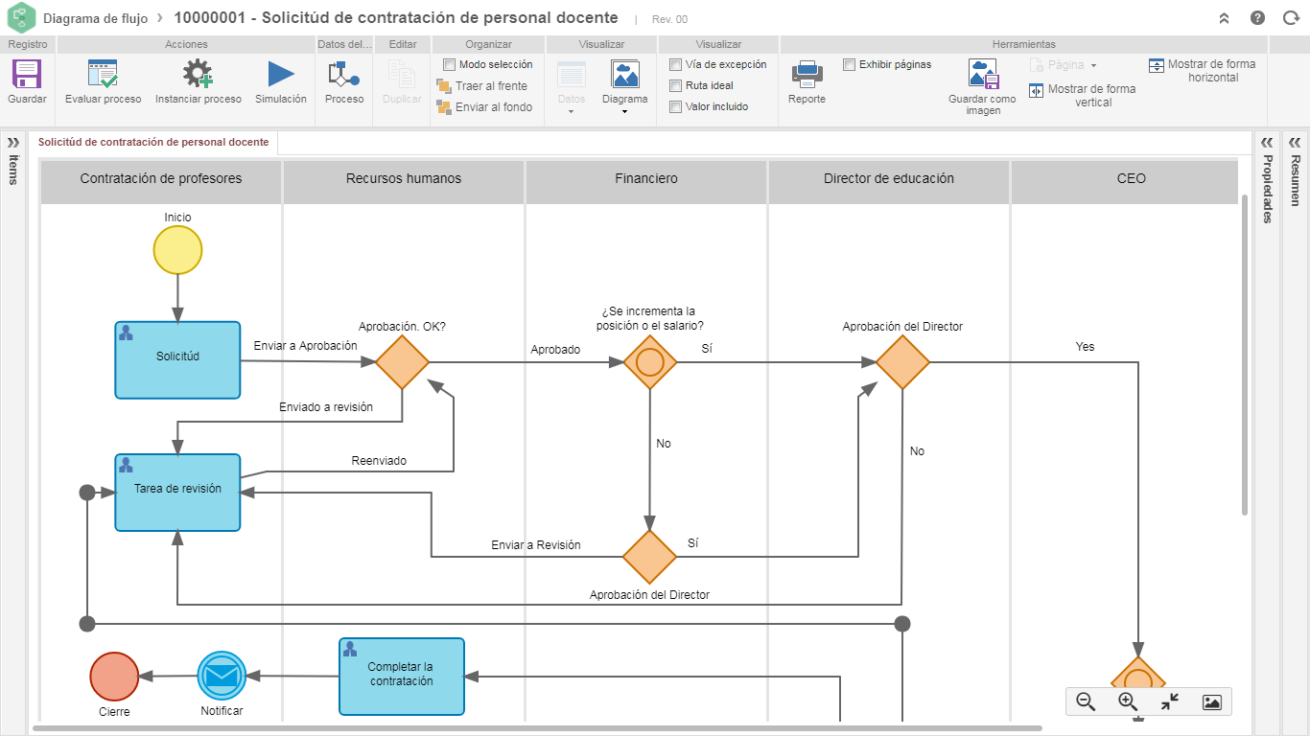
Task: Expand the Propiedades side panel
Action: 1267,142
